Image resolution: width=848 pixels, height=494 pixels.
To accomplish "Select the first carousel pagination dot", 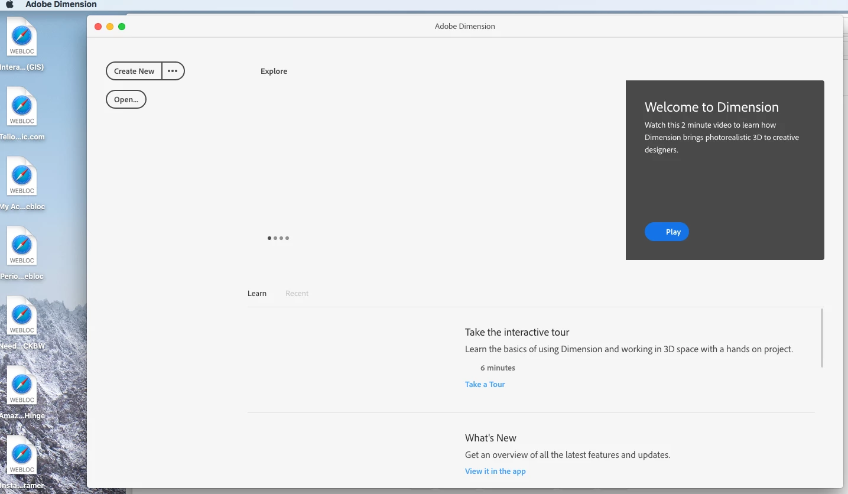I will click(x=269, y=238).
